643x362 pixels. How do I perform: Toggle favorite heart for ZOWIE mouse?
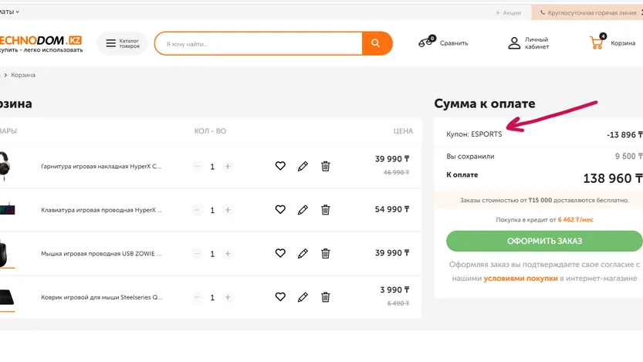coord(280,253)
